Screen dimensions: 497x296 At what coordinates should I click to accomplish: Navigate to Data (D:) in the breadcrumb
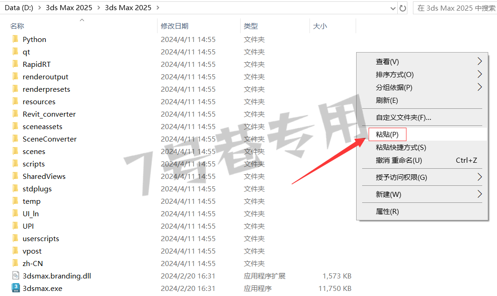(19, 8)
